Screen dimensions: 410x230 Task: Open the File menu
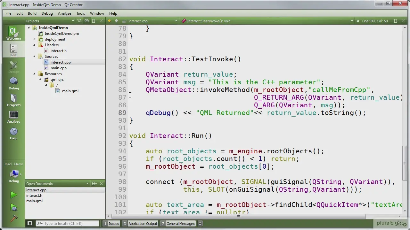pyautogui.click(x=8, y=13)
